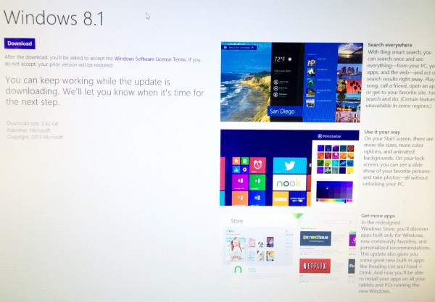Click the Store title in bottom screenshot
435x302 pixels.
coord(237,221)
